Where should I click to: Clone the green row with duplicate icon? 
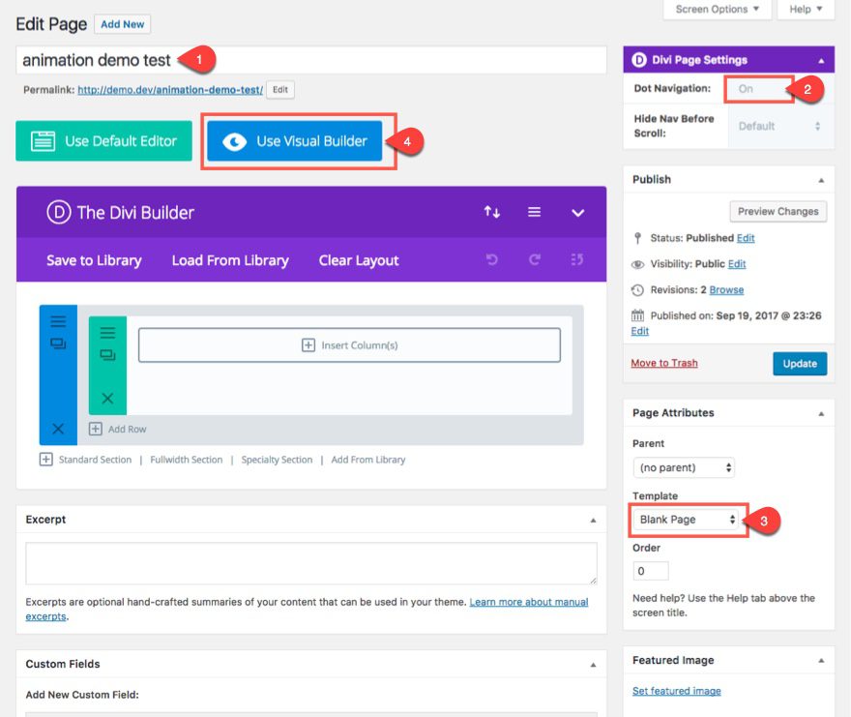107,355
